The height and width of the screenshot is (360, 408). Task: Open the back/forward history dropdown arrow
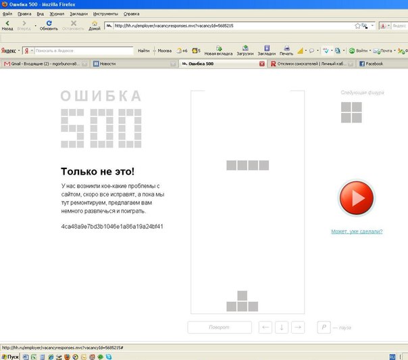pyautogui.click(x=36, y=26)
